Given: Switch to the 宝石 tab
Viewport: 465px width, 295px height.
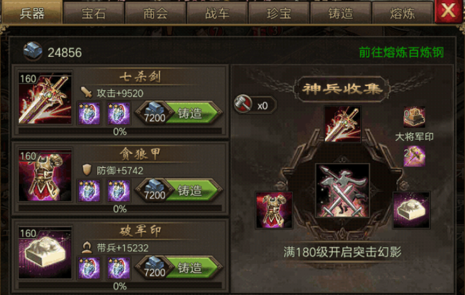Looking at the screenshot, I should 94,14.
